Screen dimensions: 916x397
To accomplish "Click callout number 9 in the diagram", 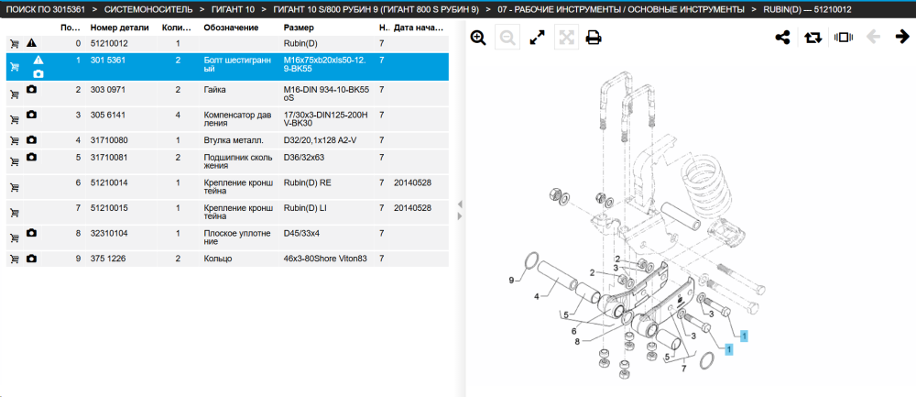I will coord(511,281).
